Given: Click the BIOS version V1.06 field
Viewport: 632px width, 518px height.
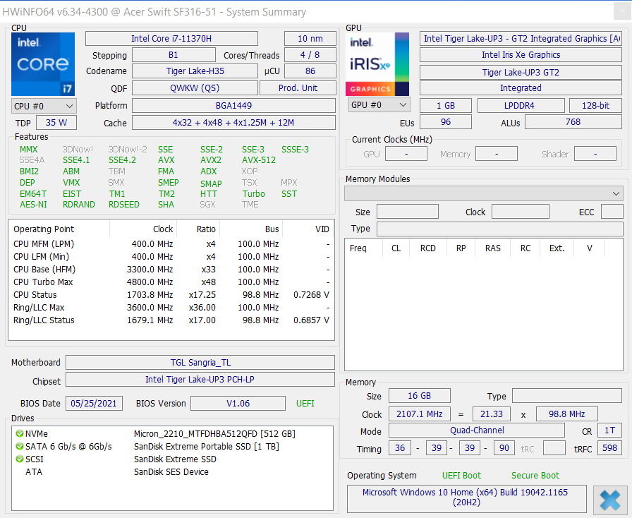Looking at the screenshot, I should [237, 404].
